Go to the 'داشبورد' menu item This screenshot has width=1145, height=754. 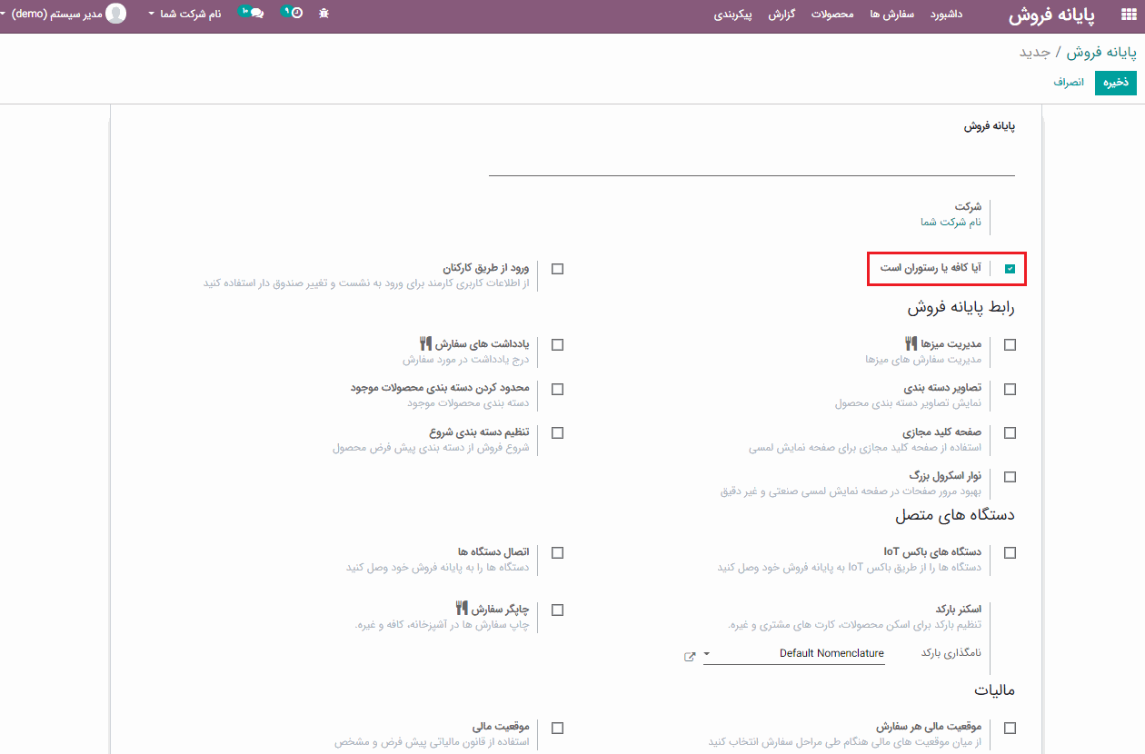(x=946, y=15)
